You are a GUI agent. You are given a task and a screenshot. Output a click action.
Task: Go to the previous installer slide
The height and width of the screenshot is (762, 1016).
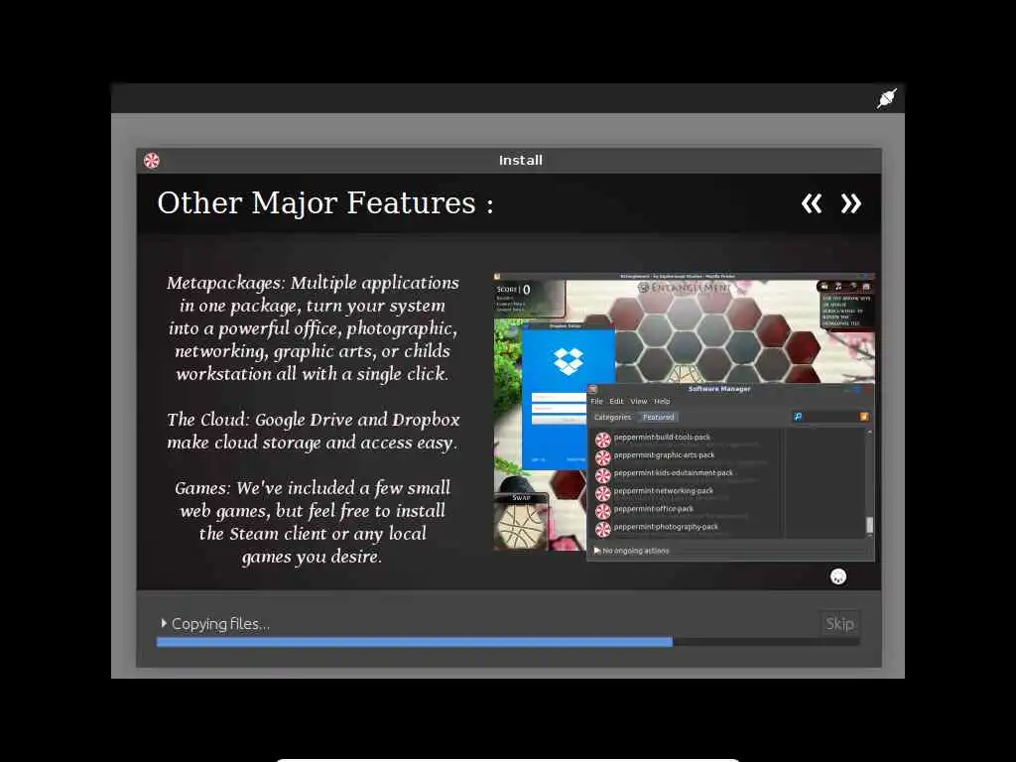point(812,203)
